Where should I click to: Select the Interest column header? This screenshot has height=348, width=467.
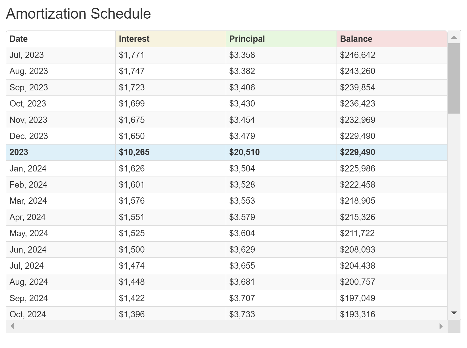coord(134,39)
